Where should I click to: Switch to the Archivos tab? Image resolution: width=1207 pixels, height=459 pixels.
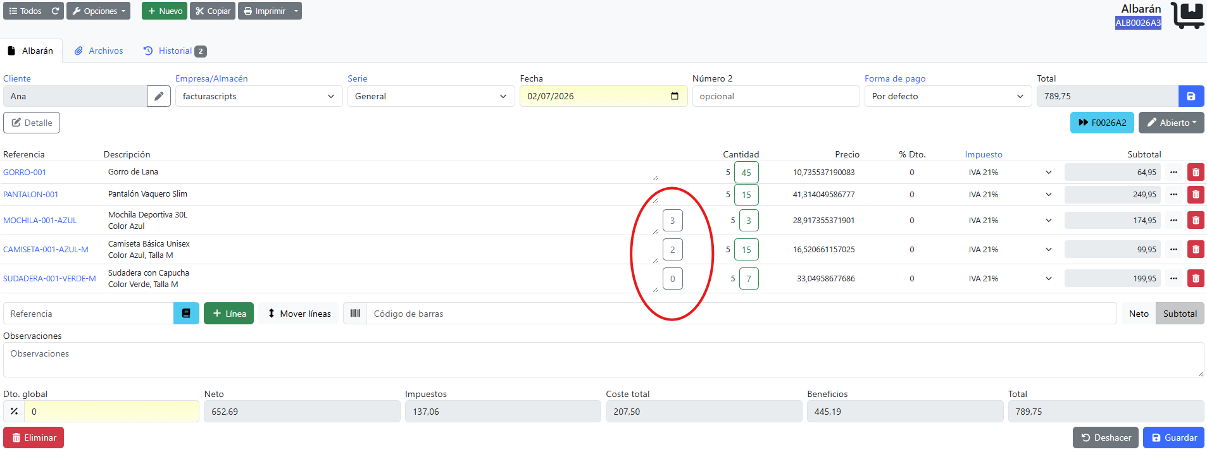(x=99, y=51)
